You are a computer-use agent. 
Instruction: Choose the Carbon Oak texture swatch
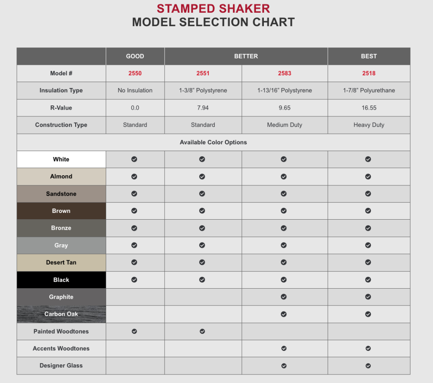pyautogui.click(x=61, y=314)
